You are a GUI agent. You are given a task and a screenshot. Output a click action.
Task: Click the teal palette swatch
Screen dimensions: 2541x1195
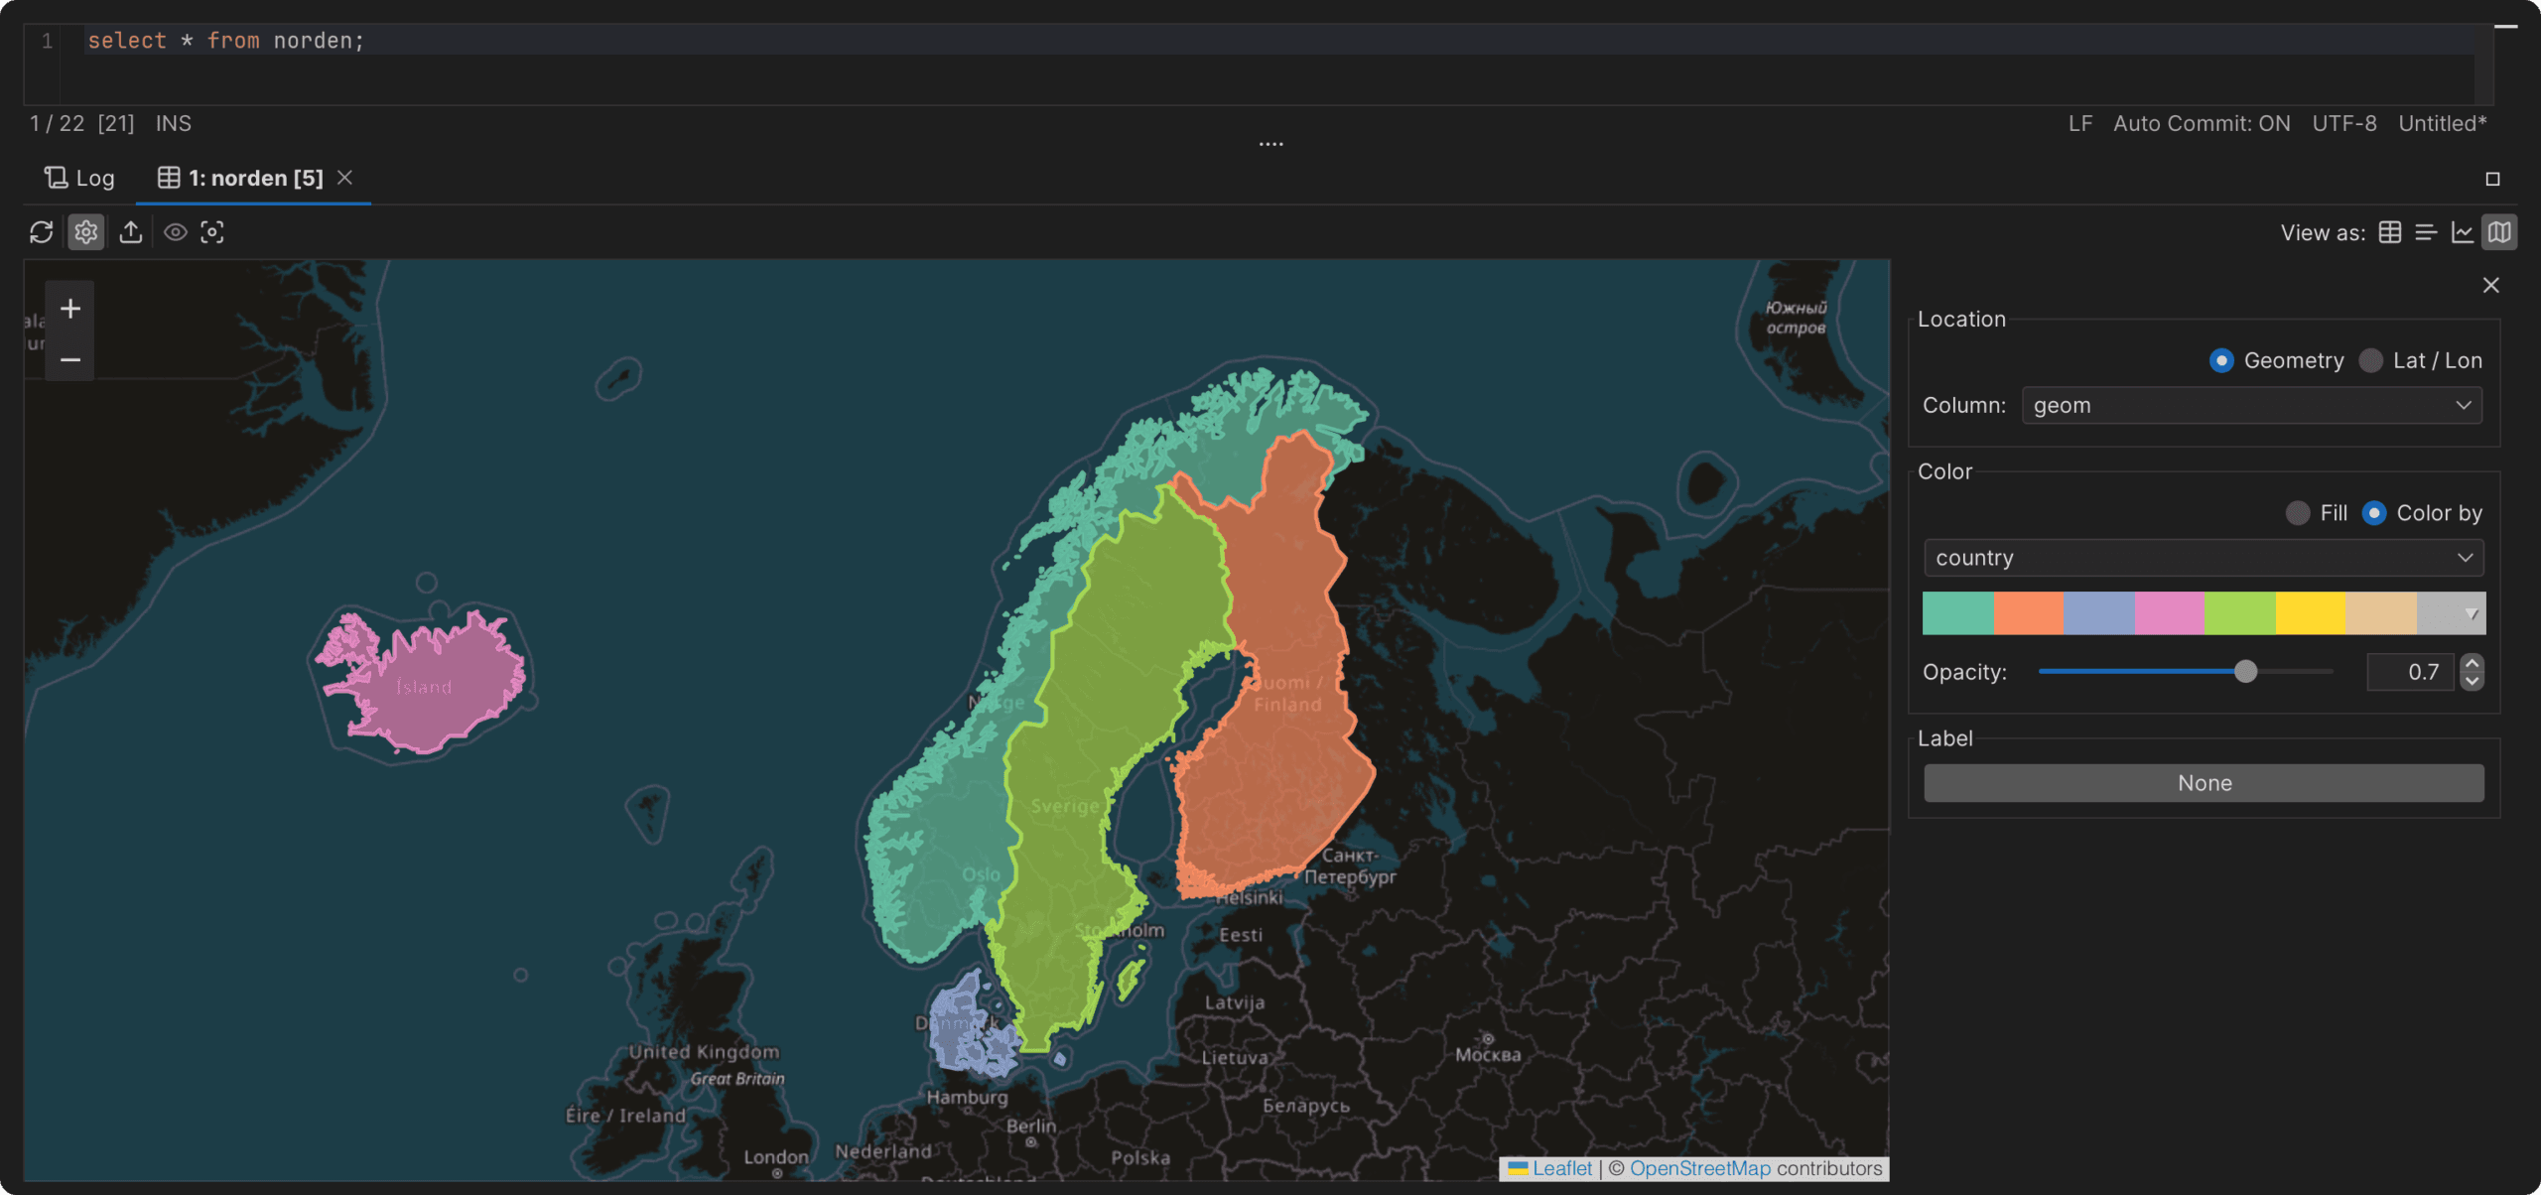(1957, 613)
